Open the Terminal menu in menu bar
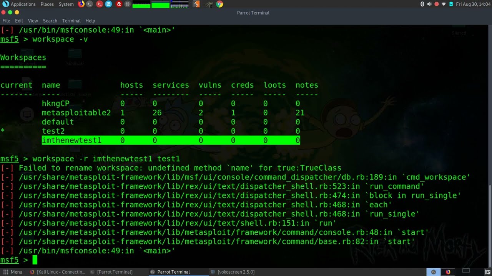 71,21
